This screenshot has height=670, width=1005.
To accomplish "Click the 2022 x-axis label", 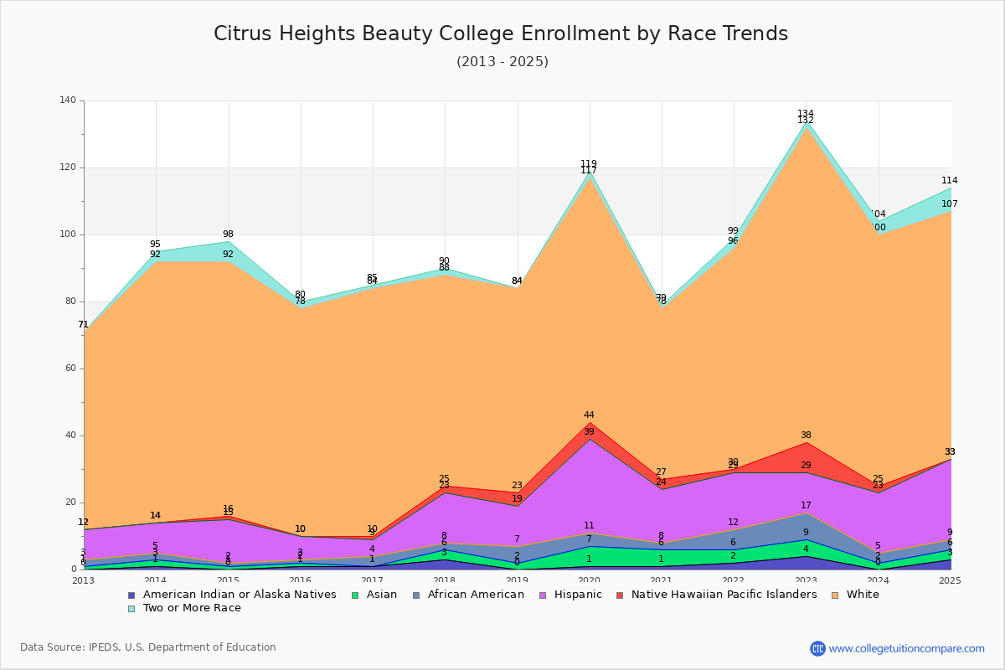I will tap(734, 580).
